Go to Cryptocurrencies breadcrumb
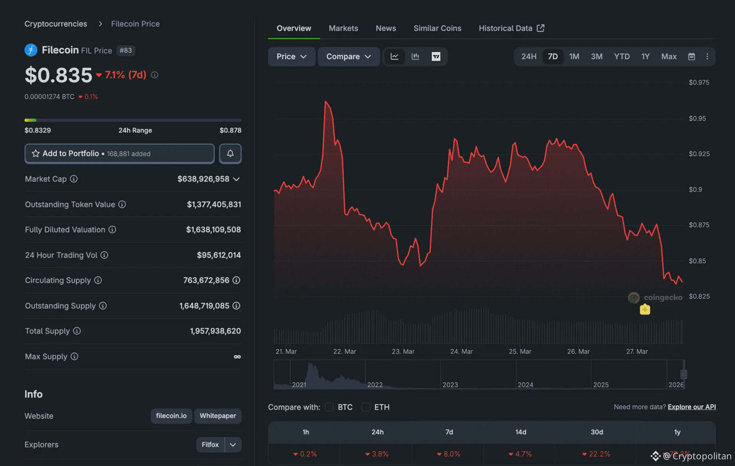The width and height of the screenshot is (735, 466). tap(56, 24)
